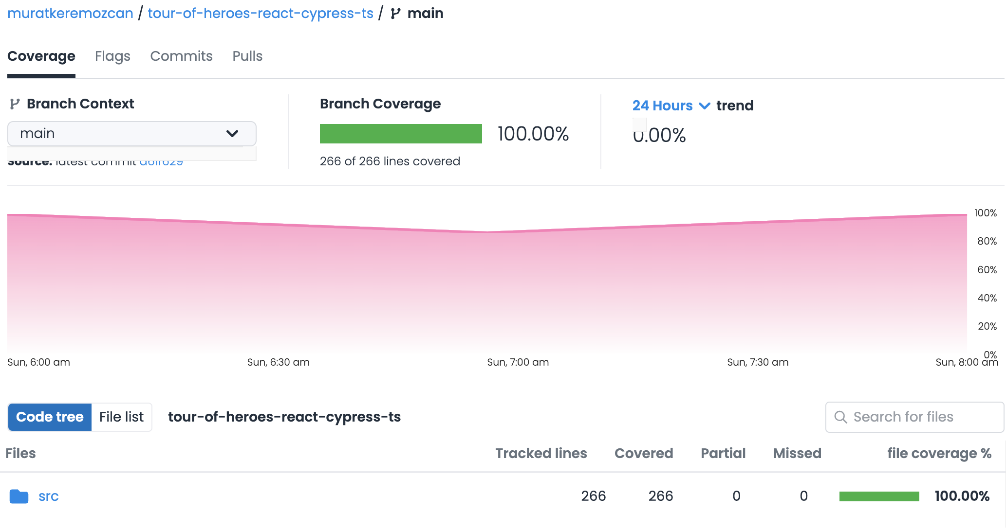Go to the Pulls tab

click(x=247, y=56)
